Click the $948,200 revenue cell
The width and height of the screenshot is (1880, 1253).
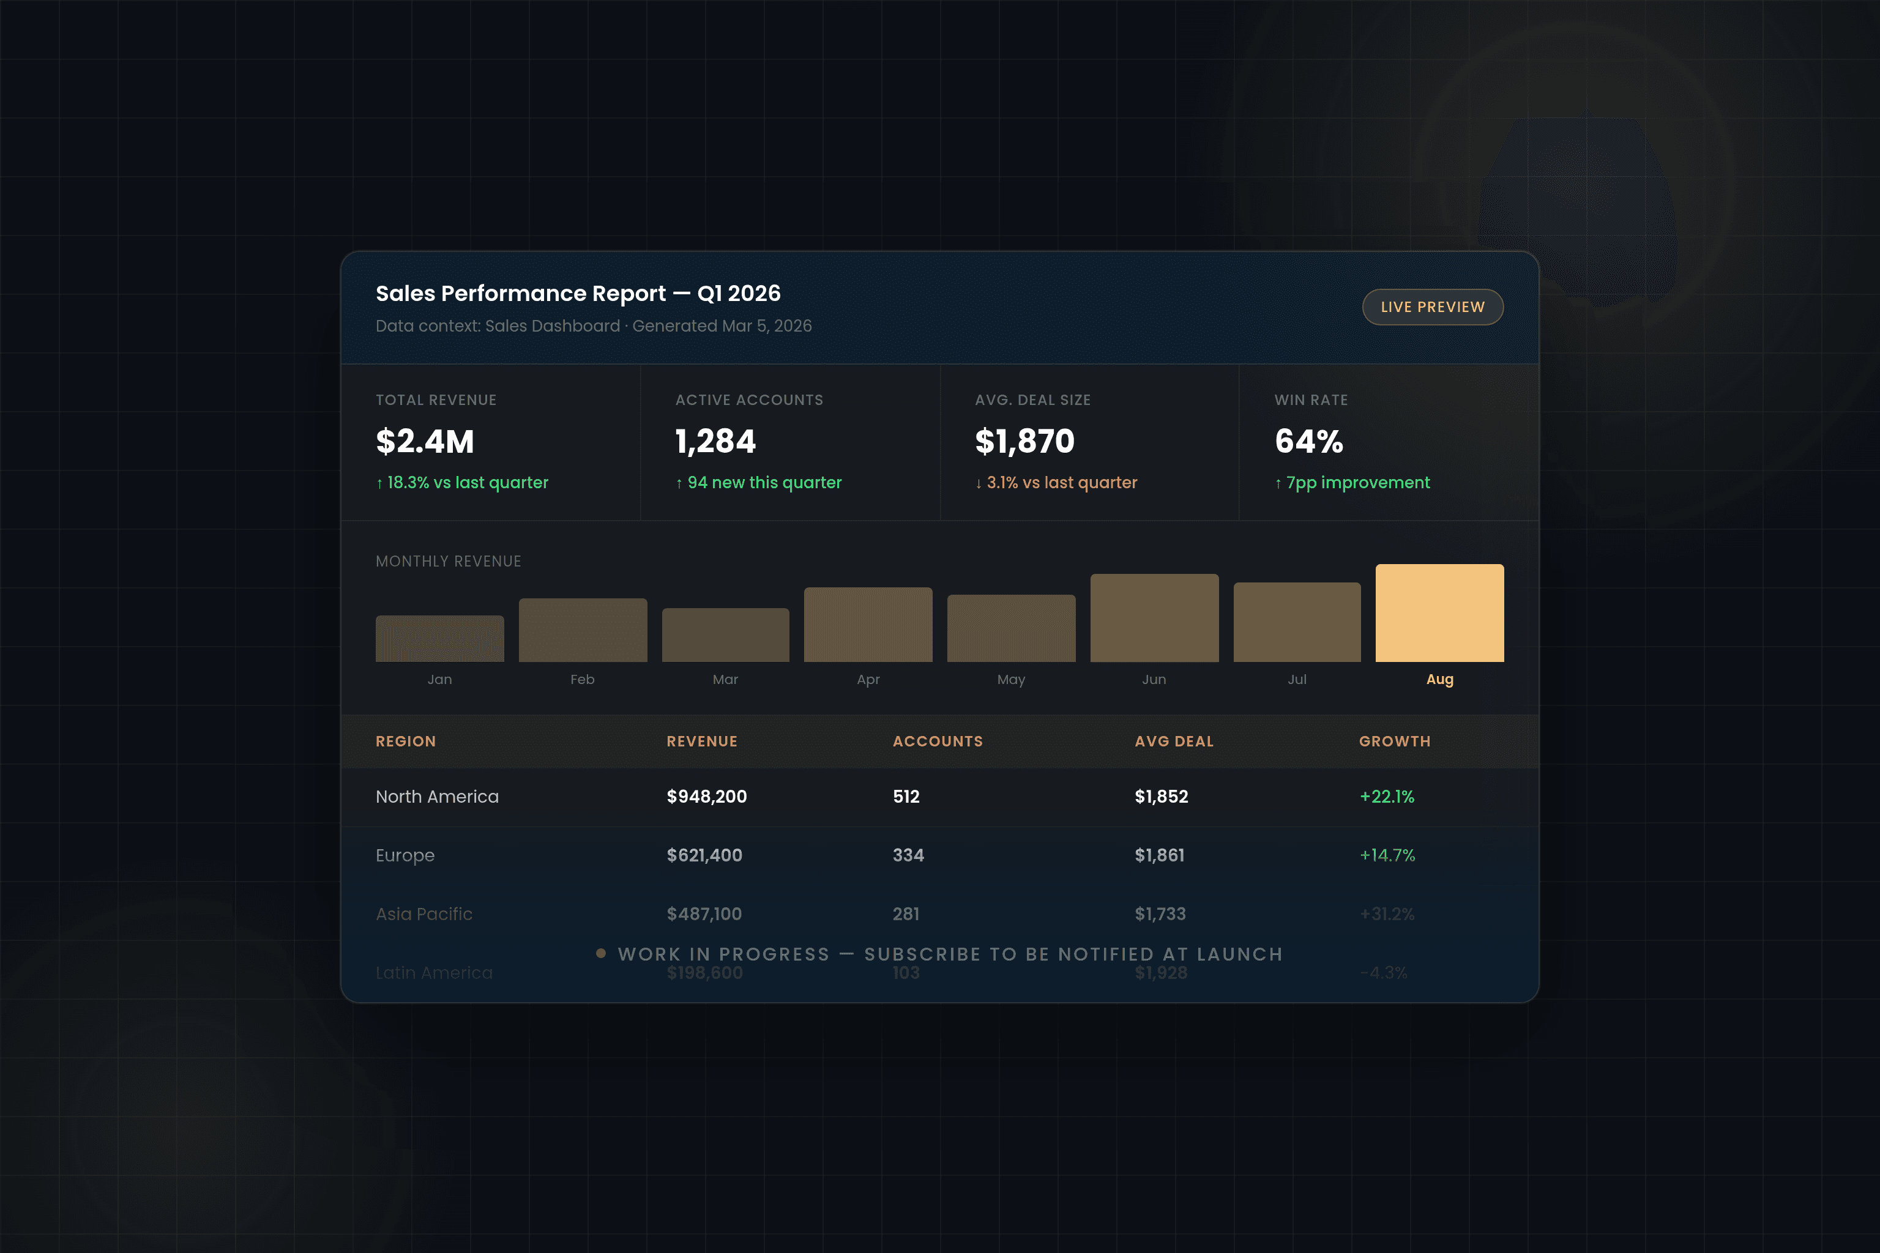(707, 797)
